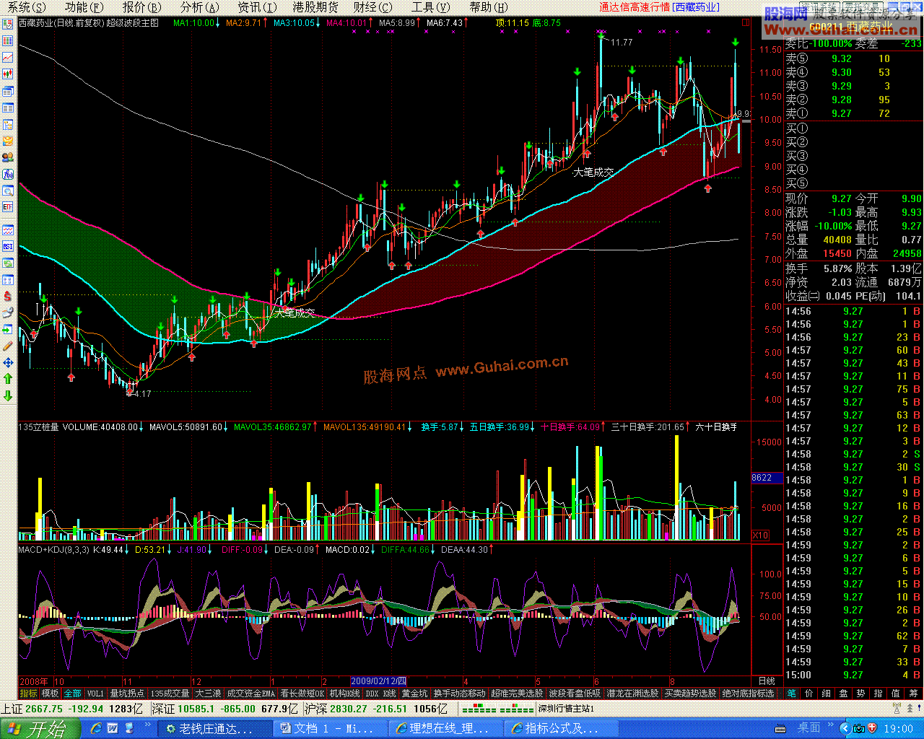The image size is (924, 739).
Task: Click the green down arrow icon
Action: 8,396
